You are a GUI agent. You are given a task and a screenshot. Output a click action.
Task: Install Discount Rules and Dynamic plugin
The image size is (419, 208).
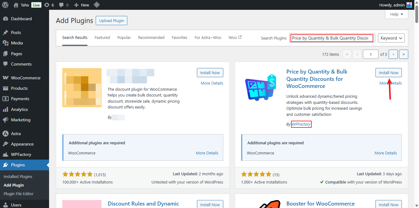pyautogui.click(x=210, y=204)
